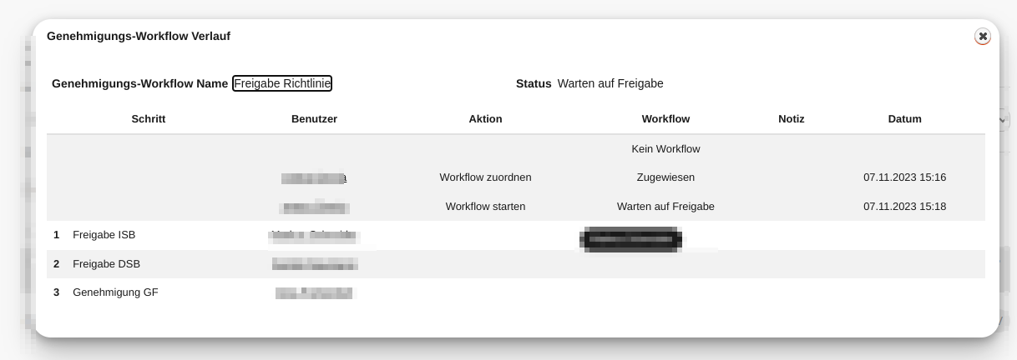This screenshot has width=1017, height=360.
Task: Click the Workflow zuordnen action entry
Action: click(485, 177)
